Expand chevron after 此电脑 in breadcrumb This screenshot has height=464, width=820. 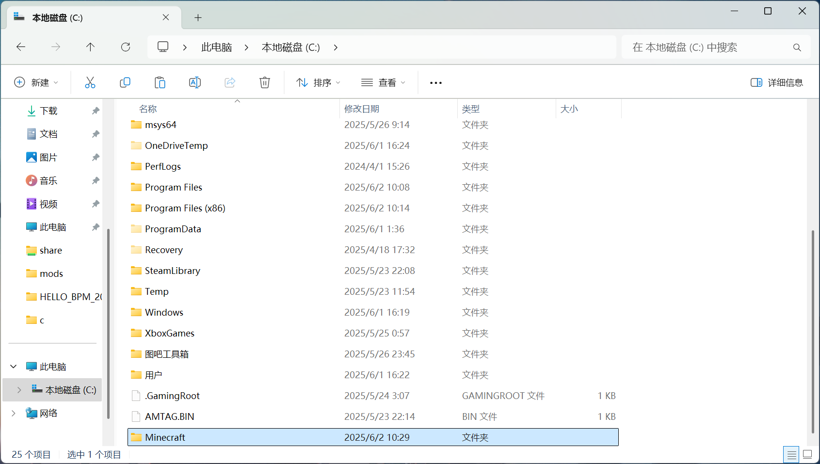246,48
